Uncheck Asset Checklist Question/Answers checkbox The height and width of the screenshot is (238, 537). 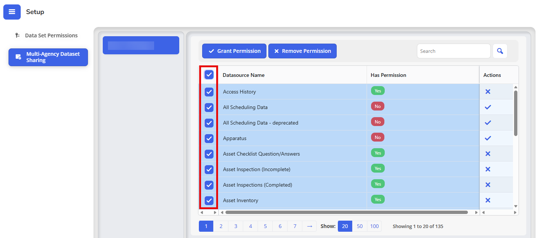(209, 154)
